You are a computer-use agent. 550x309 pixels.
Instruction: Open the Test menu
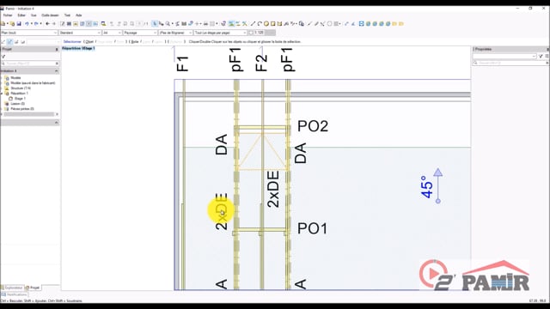(x=67, y=15)
